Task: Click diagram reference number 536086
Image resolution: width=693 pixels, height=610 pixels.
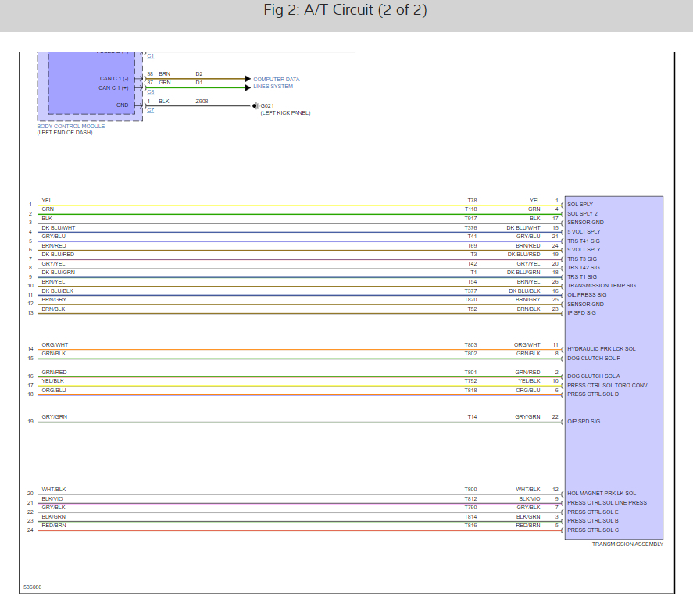Action: click(x=32, y=587)
